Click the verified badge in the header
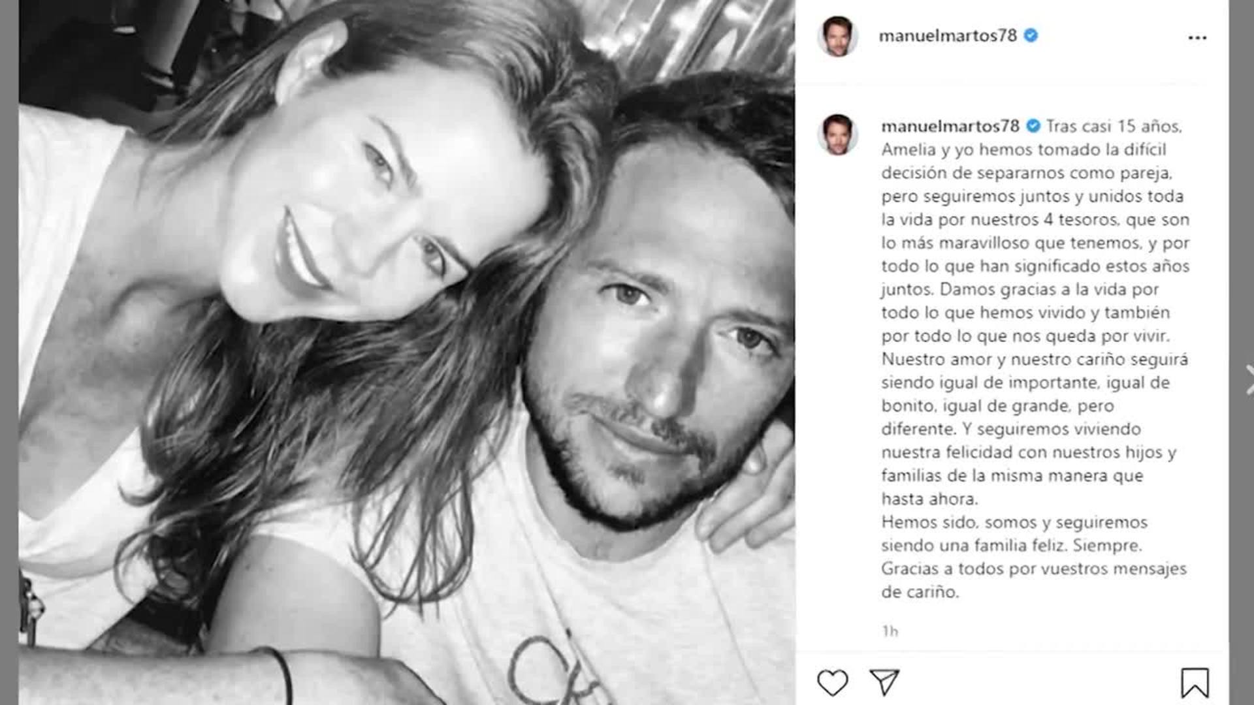1254x705 pixels. [1031, 35]
